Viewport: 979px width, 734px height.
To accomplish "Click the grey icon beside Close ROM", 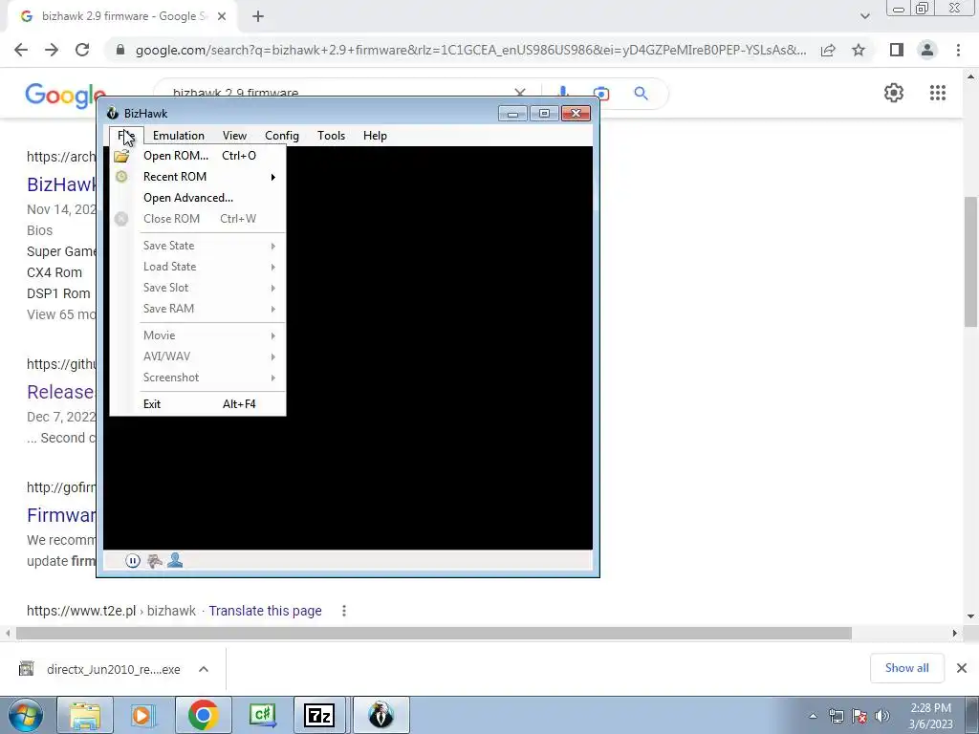I will click(121, 219).
